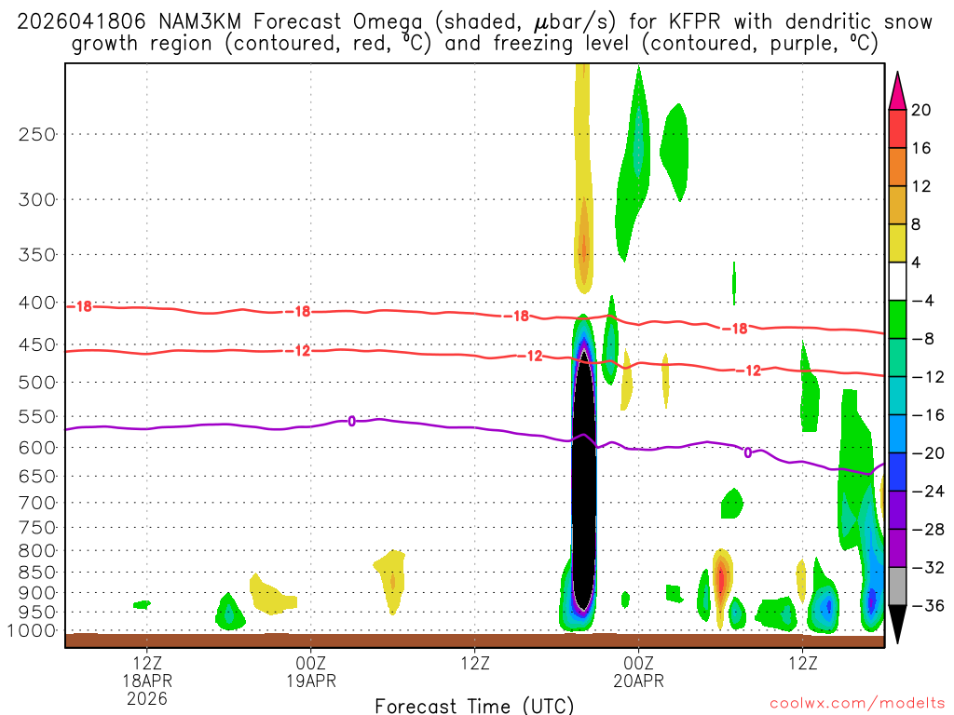This screenshot has width=954, height=715.
Task: Click the '550' pressure axis label
Action: click(37, 416)
